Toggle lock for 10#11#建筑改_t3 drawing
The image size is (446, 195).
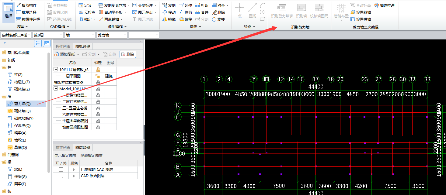pos(98,70)
